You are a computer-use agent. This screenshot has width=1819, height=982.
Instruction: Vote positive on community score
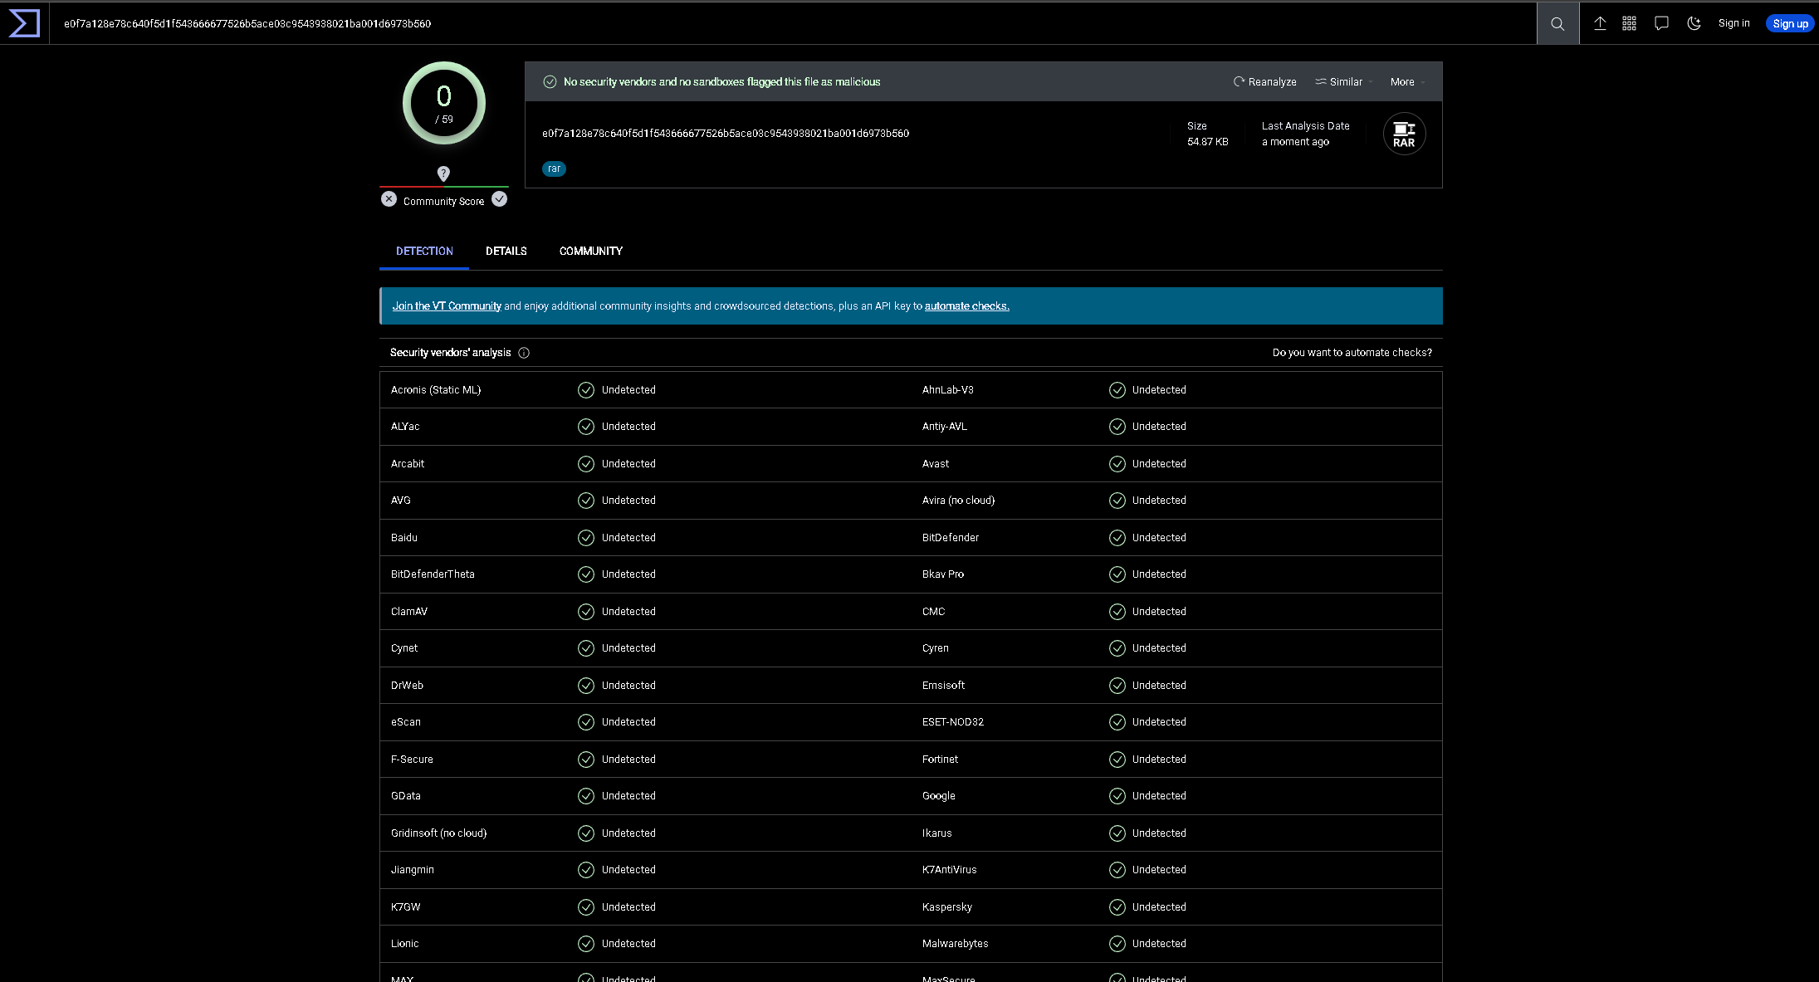tap(499, 199)
